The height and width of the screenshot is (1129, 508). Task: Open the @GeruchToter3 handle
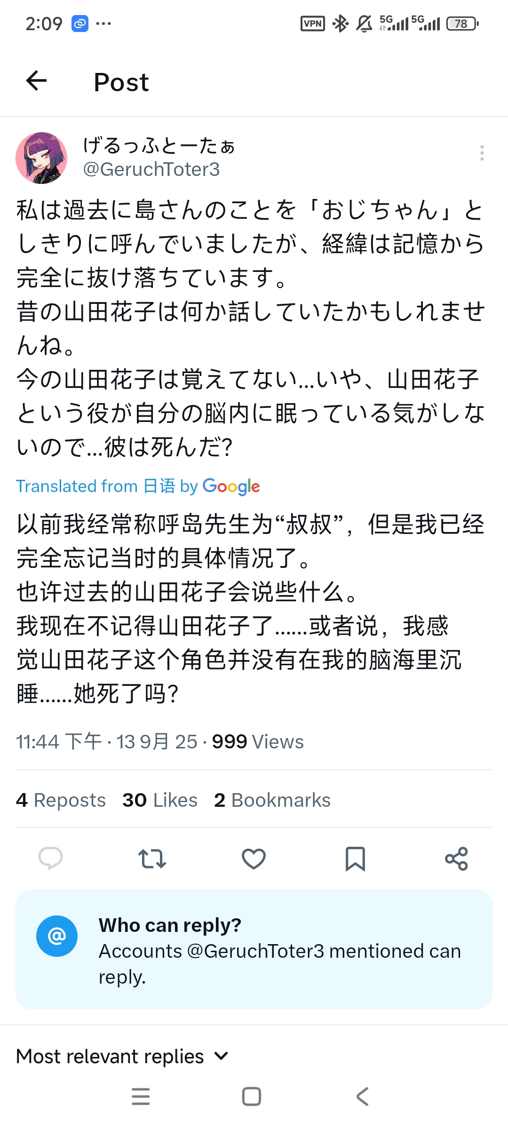click(151, 169)
